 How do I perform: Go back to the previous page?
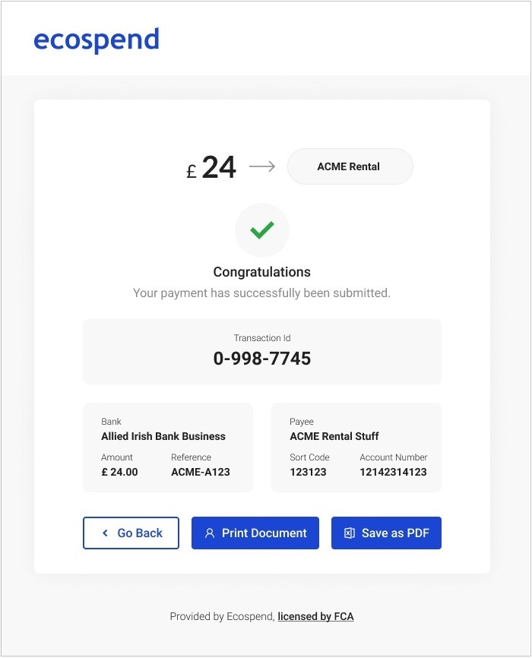tap(131, 533)
